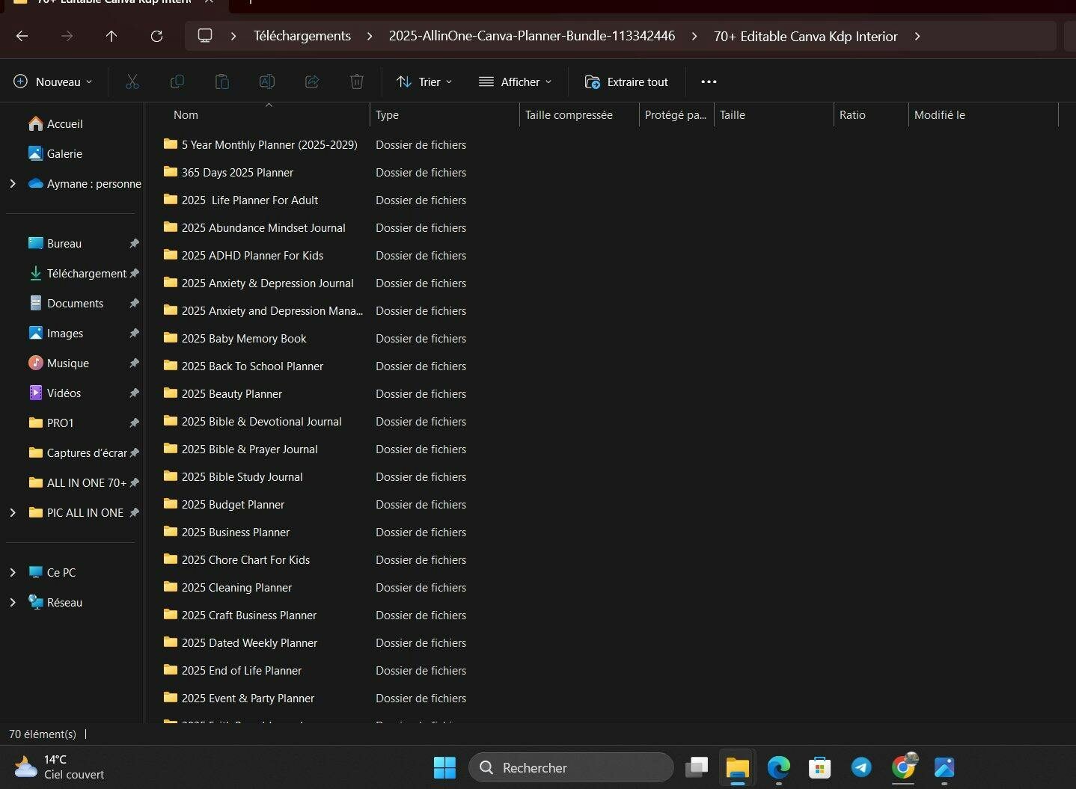Viewport: 1076px width, 789px height.
Task: Select the 2025 Budget Planner folder
Action: 233,505
